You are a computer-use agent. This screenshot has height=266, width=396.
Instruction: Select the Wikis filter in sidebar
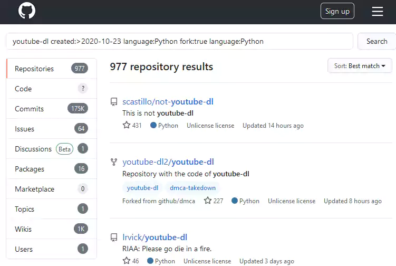coord(52,229)
